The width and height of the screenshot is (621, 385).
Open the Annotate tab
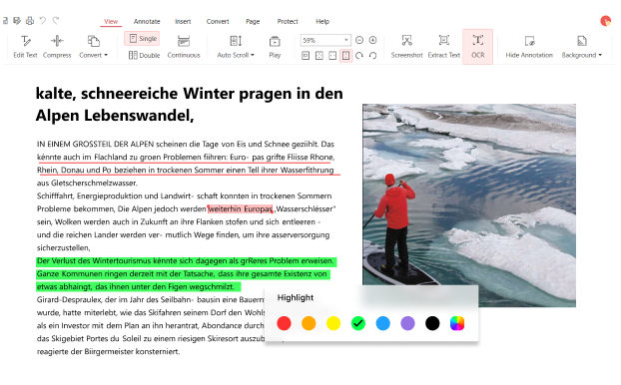click(147, 21)
